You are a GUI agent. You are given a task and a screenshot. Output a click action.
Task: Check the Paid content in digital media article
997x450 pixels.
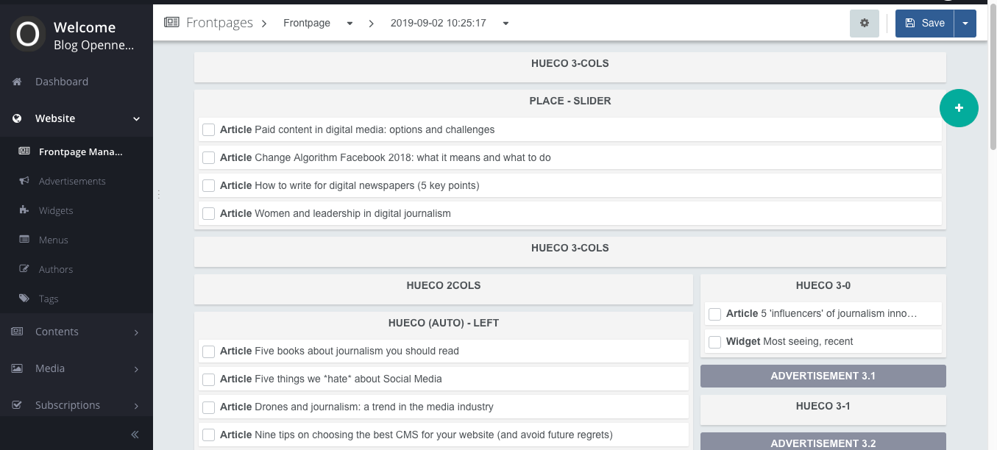coord(209,130)
